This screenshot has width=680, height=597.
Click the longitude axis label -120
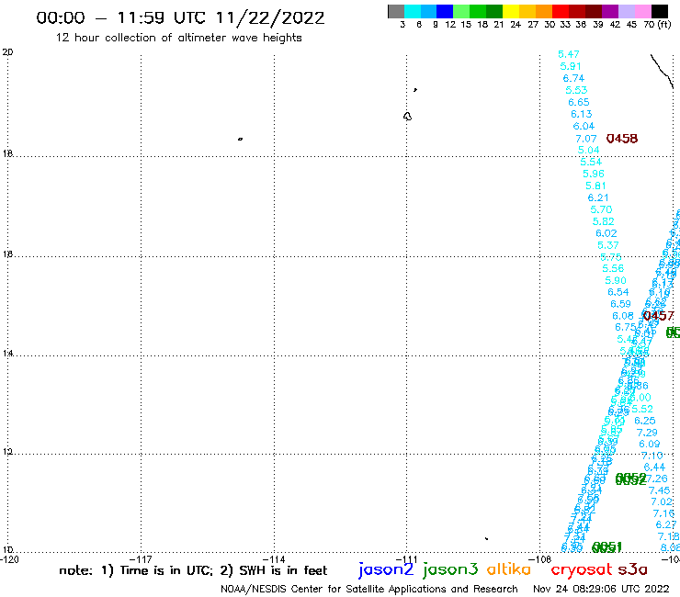tap(9, 559)
